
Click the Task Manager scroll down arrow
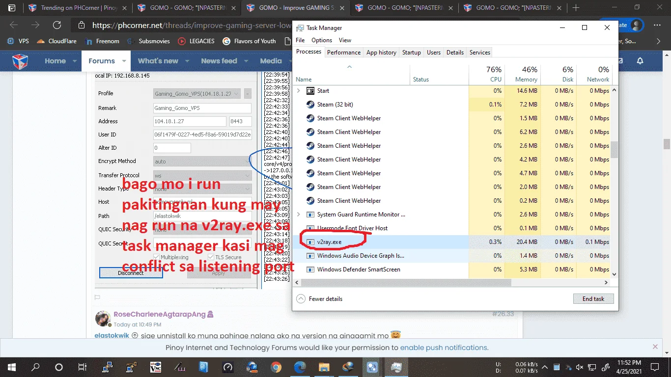614,274
